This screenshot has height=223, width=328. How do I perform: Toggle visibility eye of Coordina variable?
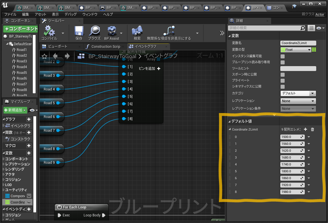[x=29, y=202]
